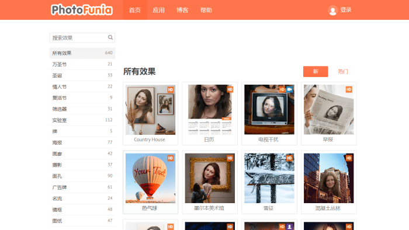The image size is (409, 230).
Task: Click HD badge on 日历 card
Action: pyautogui.click(x=230, y=89)
